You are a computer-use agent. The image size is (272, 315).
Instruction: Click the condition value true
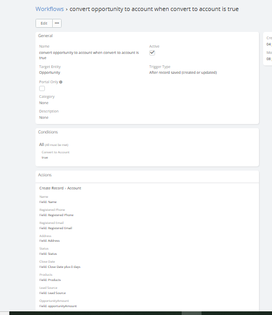[45, 157]
